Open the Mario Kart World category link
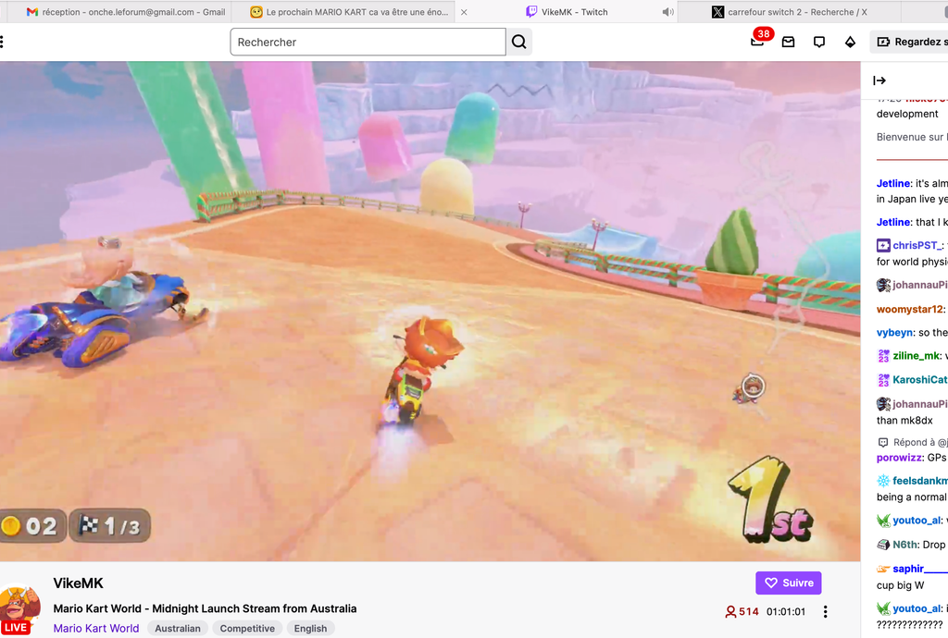This screenshot has width=948, height=638. pos(96,629)
